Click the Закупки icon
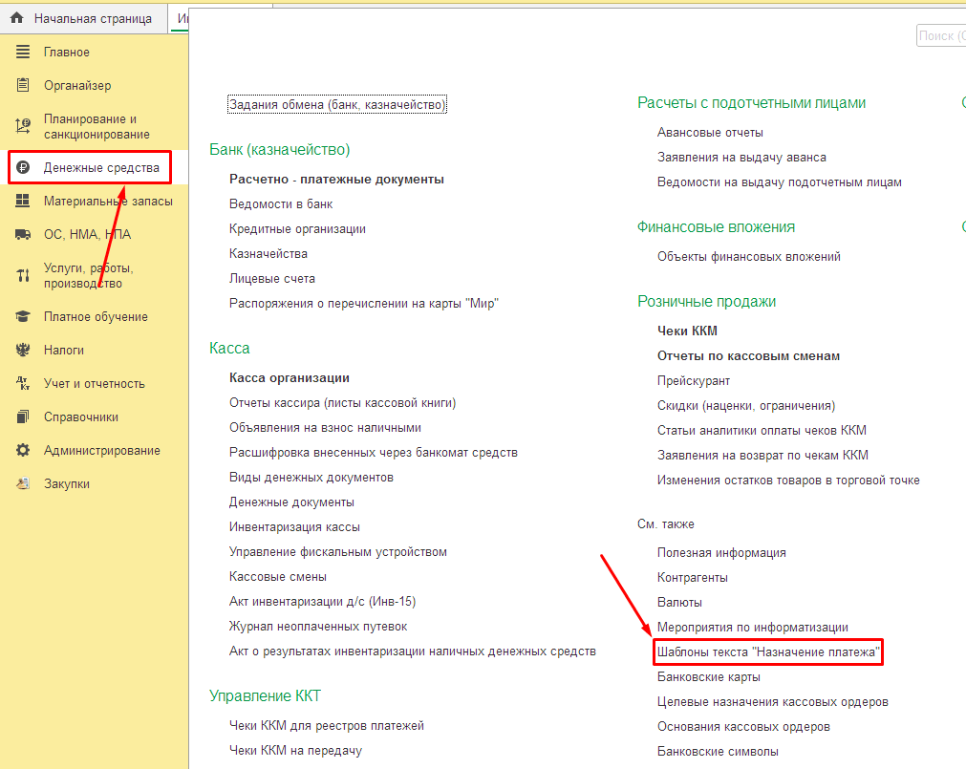Viewport: 966px width, 769px height. point(23,483)
